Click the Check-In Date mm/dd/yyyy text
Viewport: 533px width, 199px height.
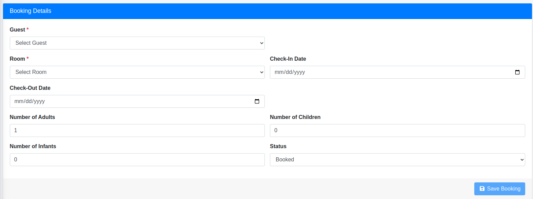point(290,72)
